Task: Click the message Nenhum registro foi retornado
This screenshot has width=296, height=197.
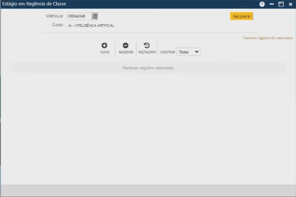Action: pyautogui.click(x=268, y=38)
